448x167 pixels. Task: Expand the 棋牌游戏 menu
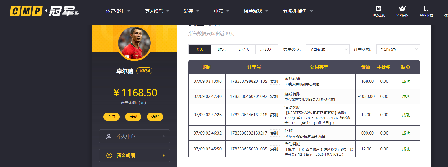point(256,11)
